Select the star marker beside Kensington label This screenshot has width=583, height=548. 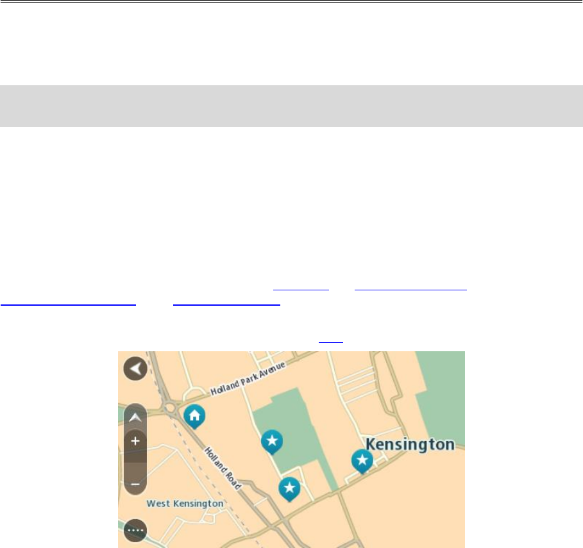click(362, 461)
